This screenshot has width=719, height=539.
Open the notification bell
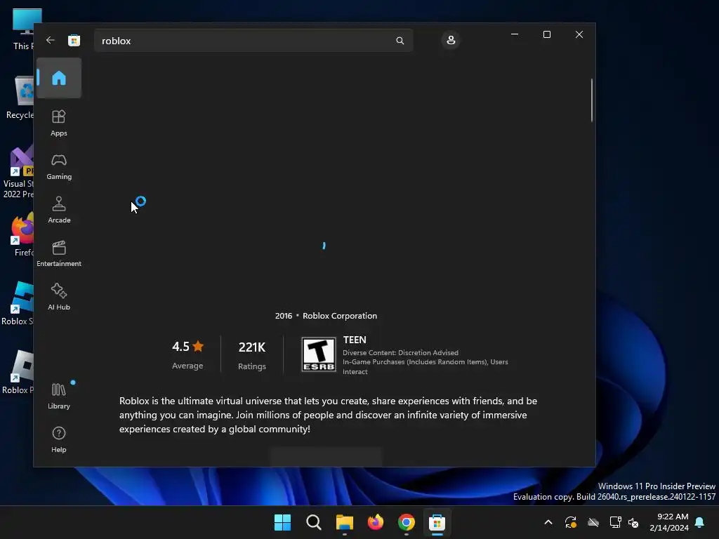pyautogui.click(x=700, y=522)
